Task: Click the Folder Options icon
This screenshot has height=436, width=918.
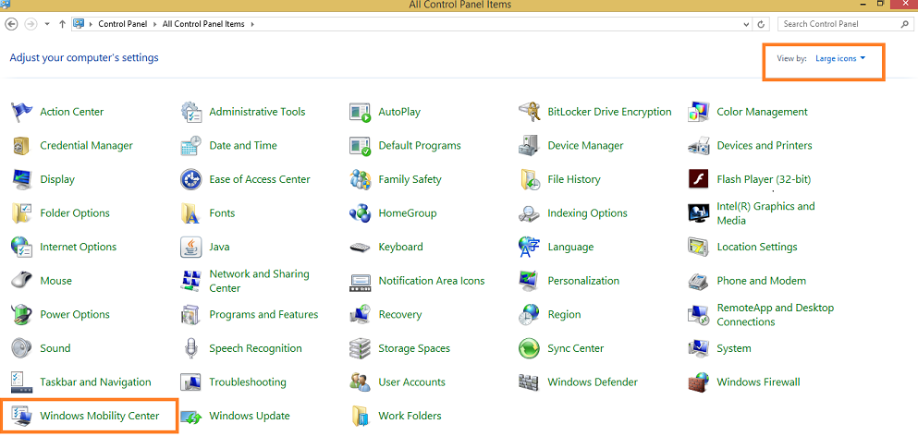Action: point(21,213)
